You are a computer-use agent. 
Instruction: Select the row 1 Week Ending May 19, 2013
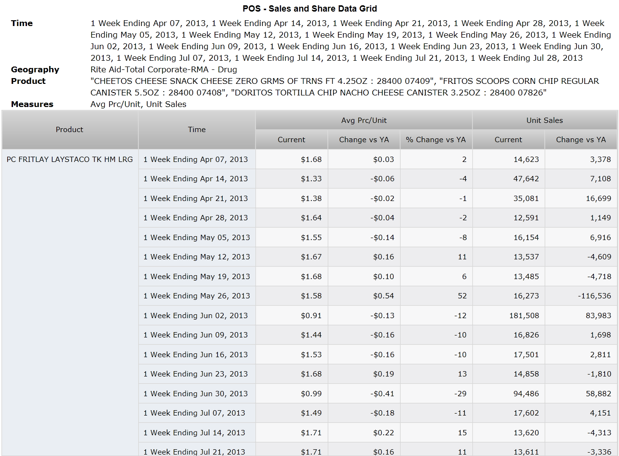[378, 276]
